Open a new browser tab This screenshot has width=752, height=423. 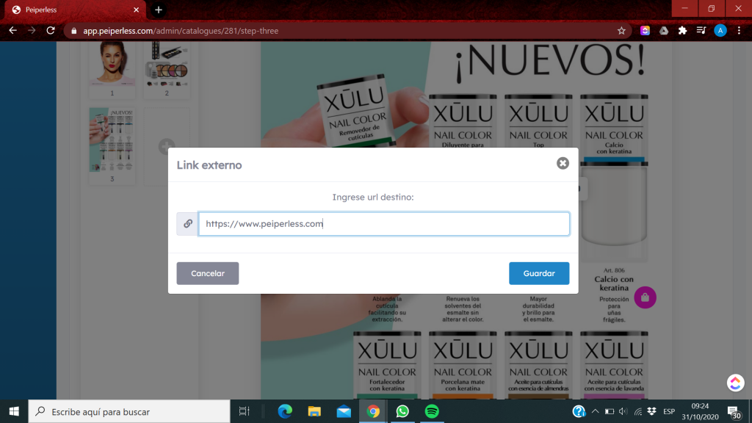[159, 10]
